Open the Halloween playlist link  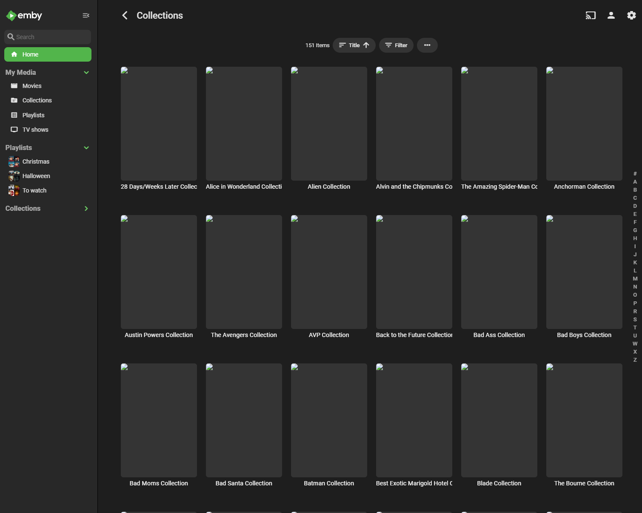pos(36,176)
